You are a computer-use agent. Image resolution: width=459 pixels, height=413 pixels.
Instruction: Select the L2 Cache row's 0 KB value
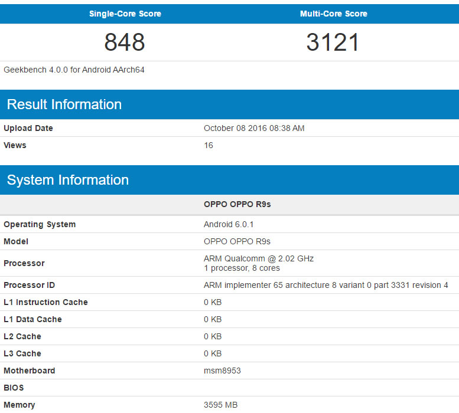tap(213, 336)
